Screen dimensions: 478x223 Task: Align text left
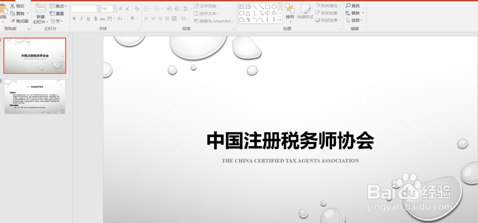[146, 19]
